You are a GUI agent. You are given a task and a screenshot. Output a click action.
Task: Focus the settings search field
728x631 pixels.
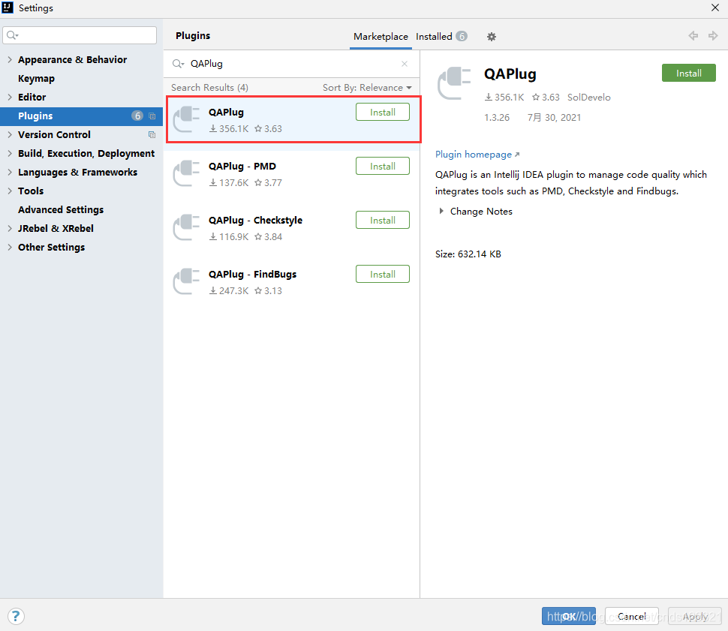pos(80,35)
